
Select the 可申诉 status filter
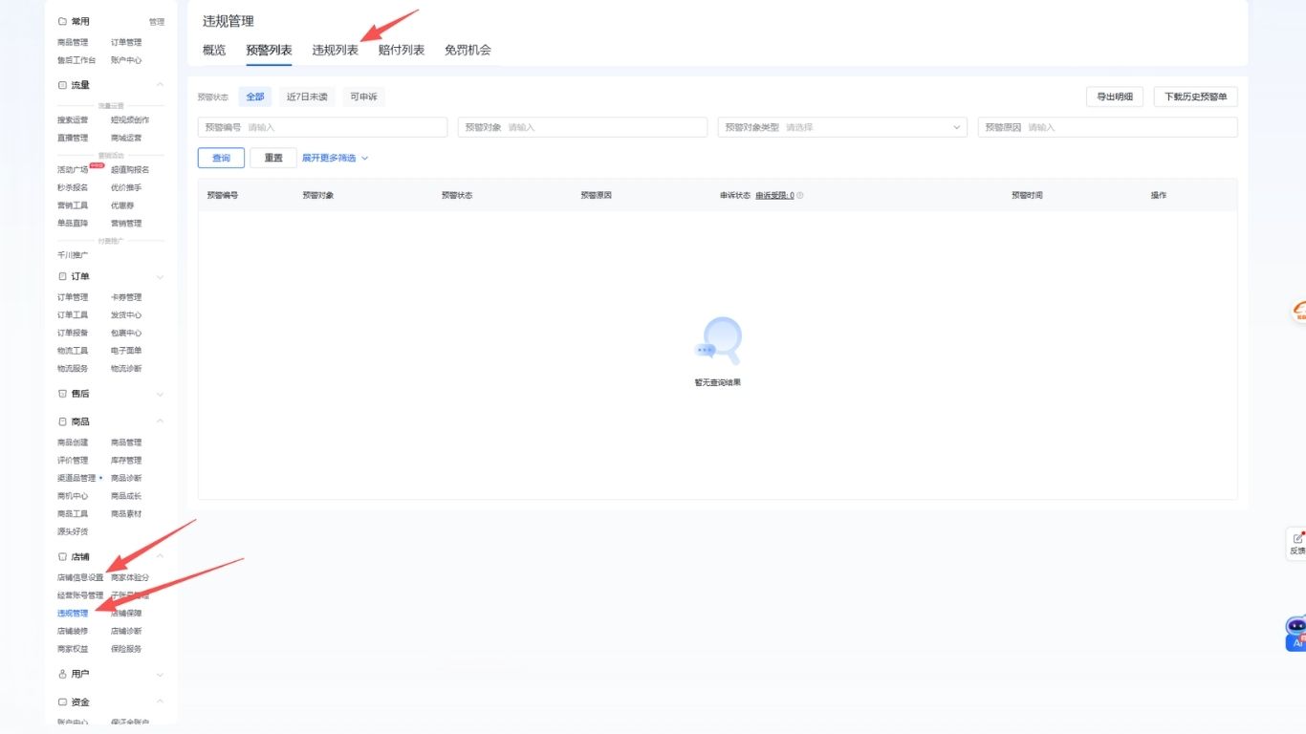[363, 97]
